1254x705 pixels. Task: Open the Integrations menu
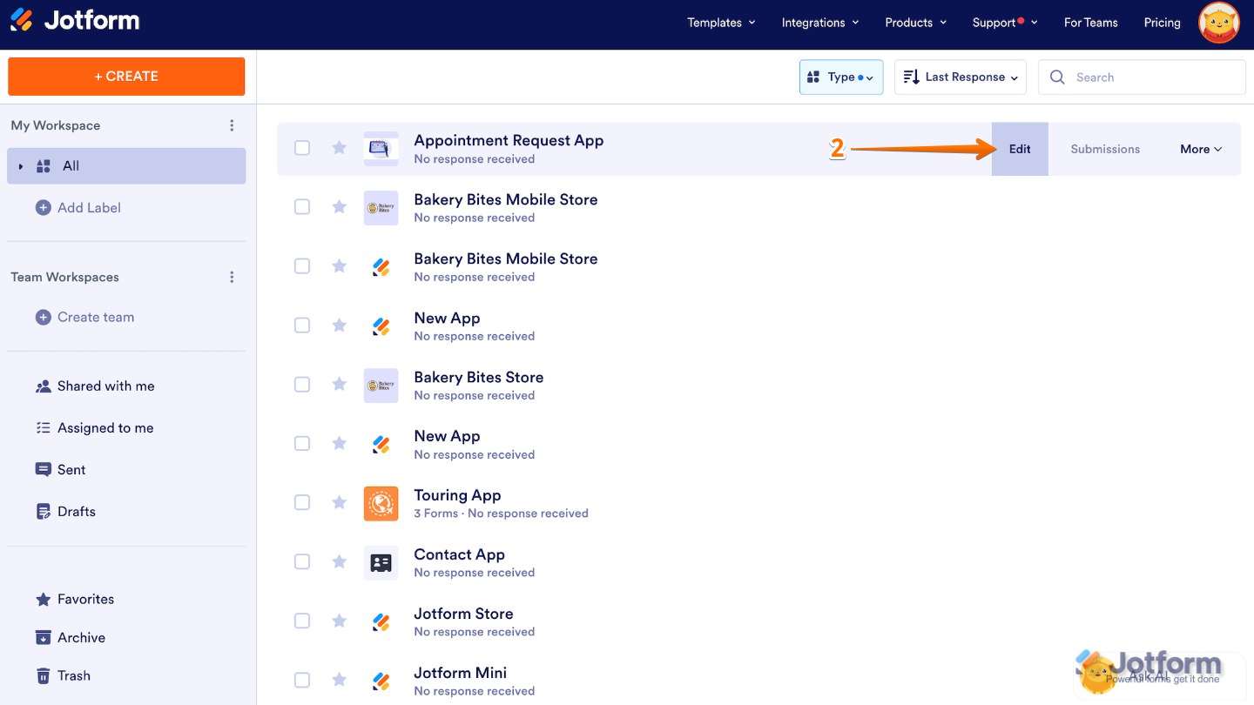tap(819, 23)
